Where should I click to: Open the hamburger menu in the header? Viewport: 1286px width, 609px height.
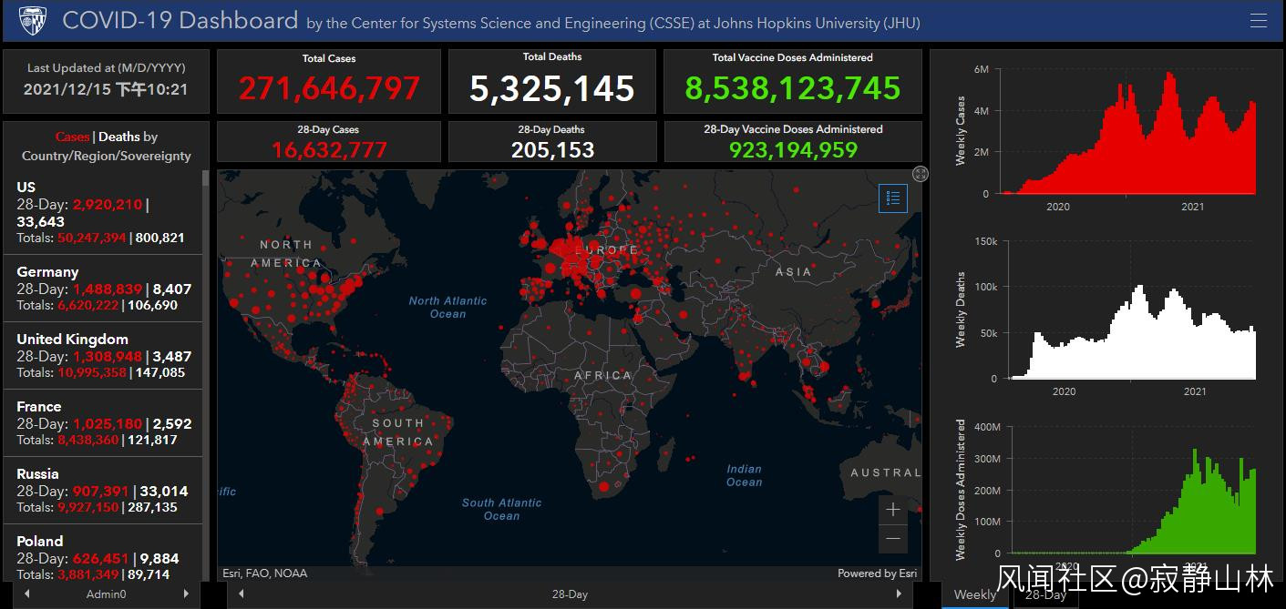pyautogui.click(x=1259, y=21)
